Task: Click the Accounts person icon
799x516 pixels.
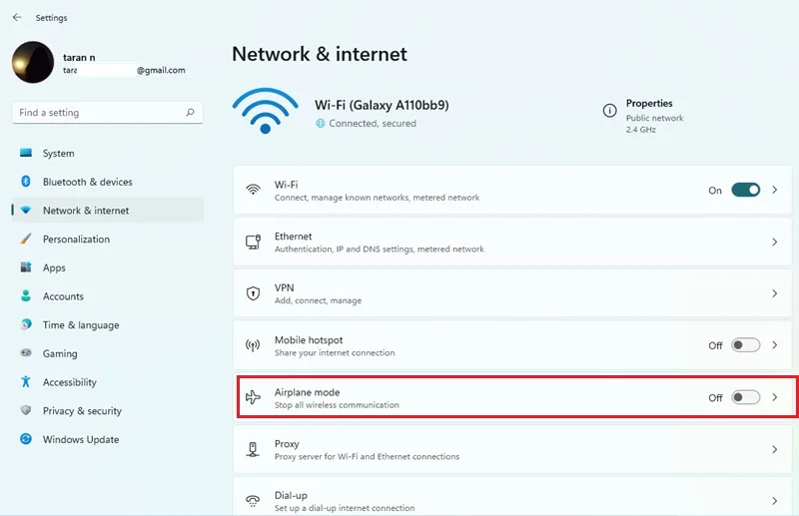Action: pos(26,295)
